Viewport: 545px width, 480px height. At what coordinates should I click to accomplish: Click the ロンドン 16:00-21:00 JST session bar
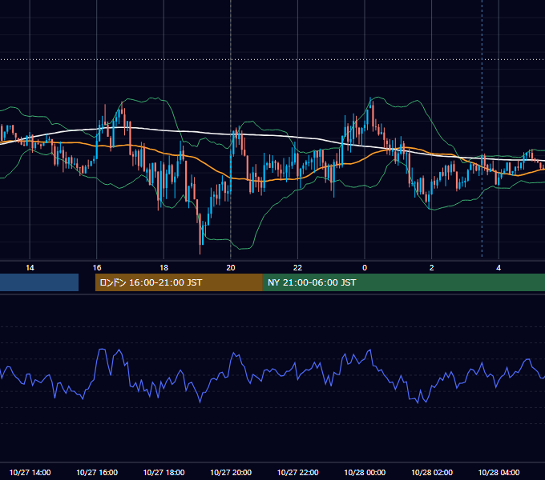pos(179,282)
